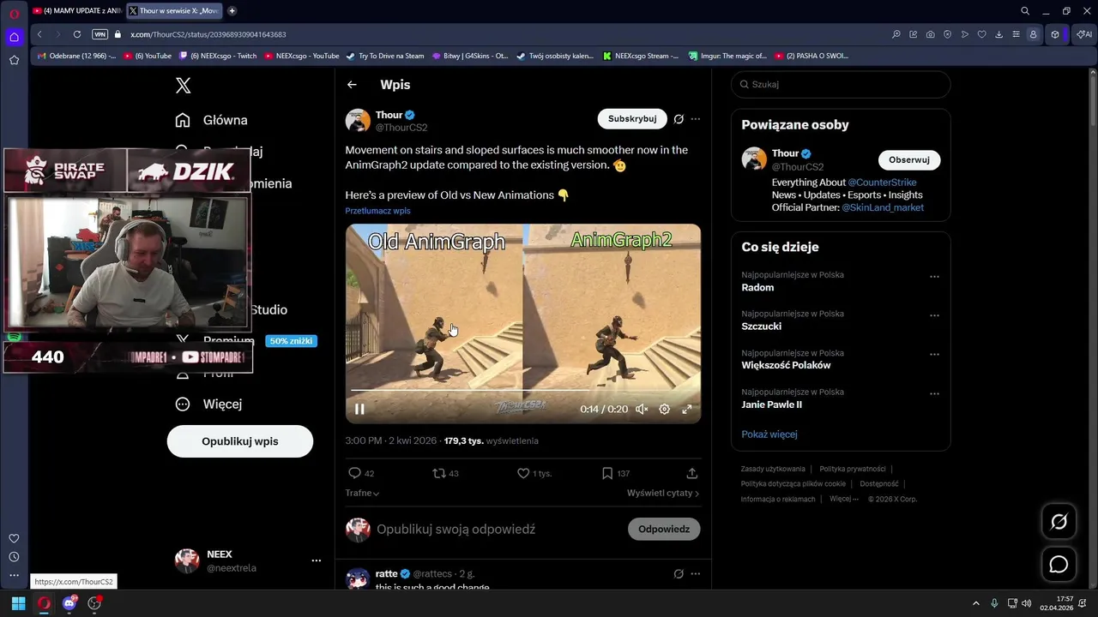The image size is (1098, 617).
Task: Reload the page
Action: (x=77, y=34)
